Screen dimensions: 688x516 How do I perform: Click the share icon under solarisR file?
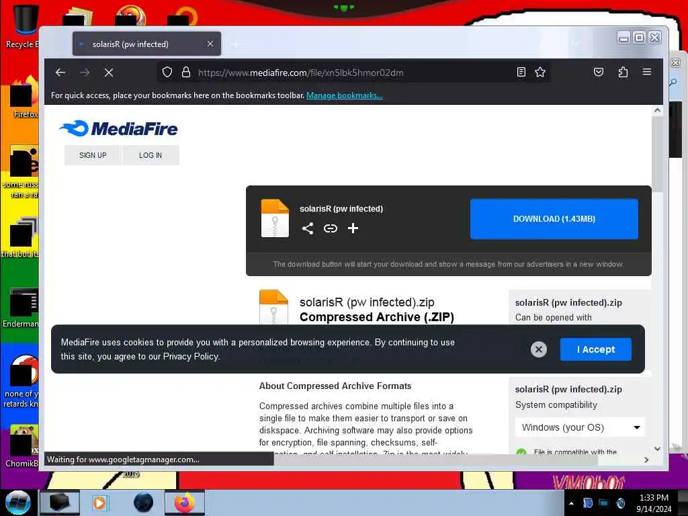click(308, 228)
